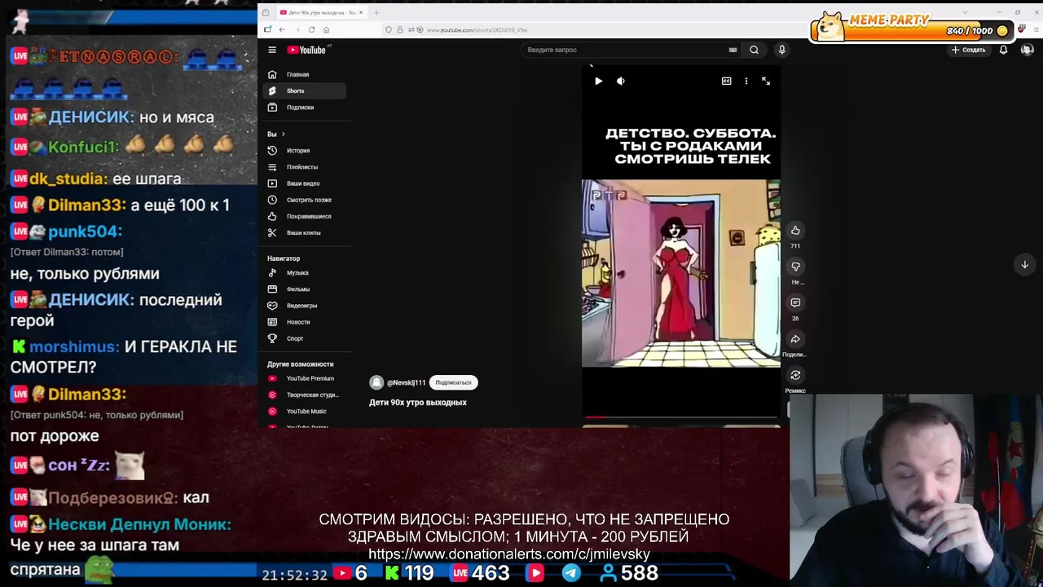Open Плейлисты in the sidebar

pos(305,166)
